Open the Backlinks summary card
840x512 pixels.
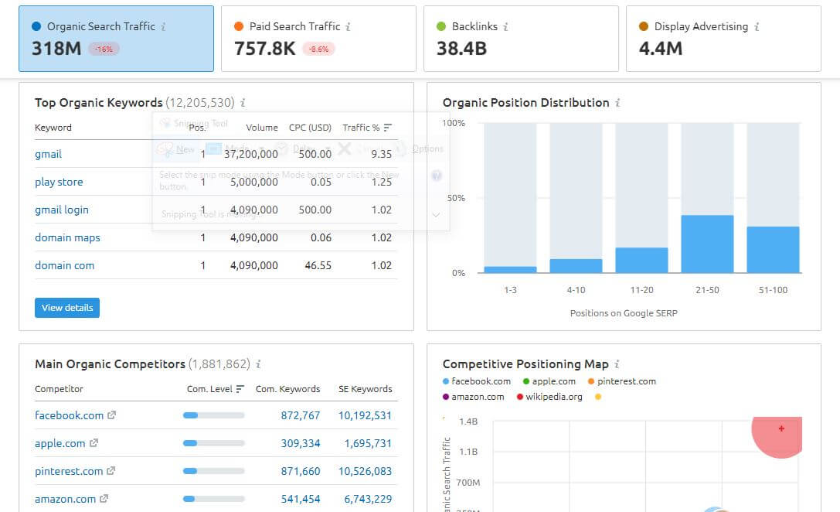point(522,39)
